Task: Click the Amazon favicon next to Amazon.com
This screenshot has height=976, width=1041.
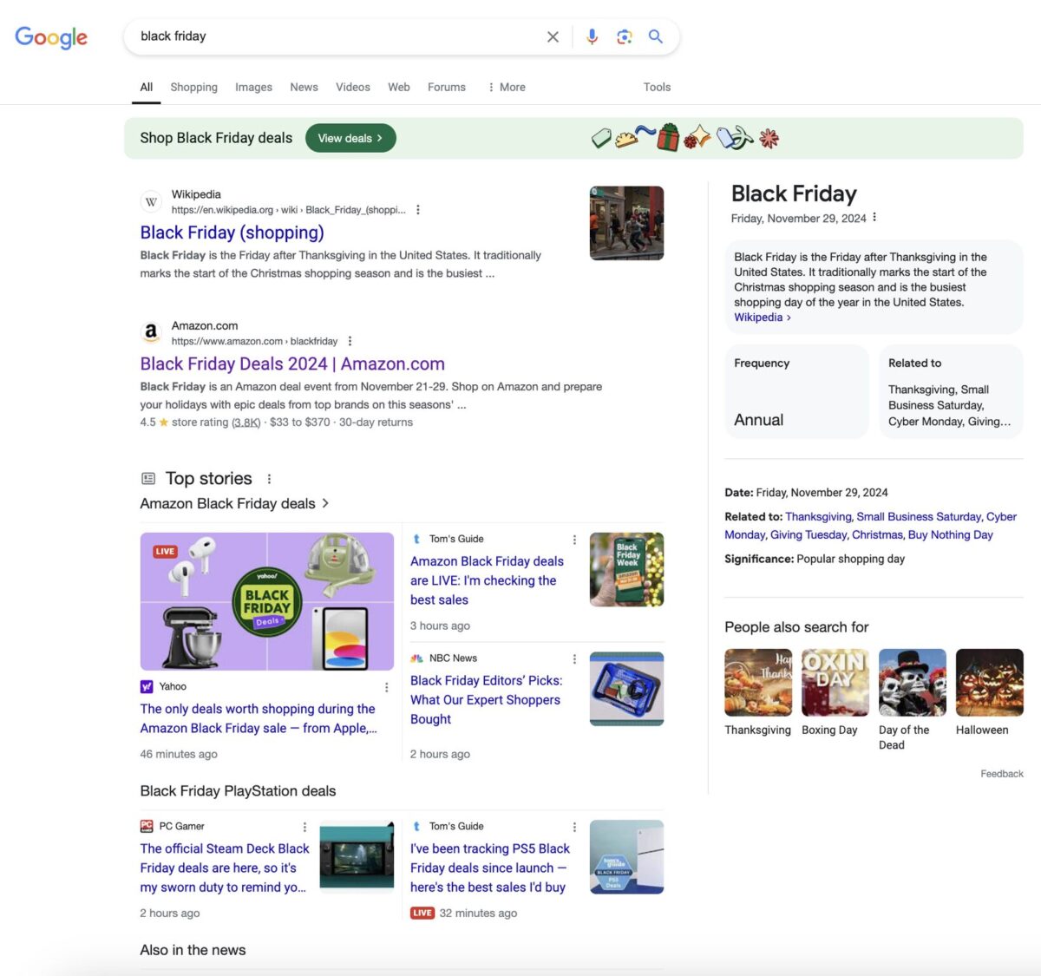Action: click(x=151, y=332)
